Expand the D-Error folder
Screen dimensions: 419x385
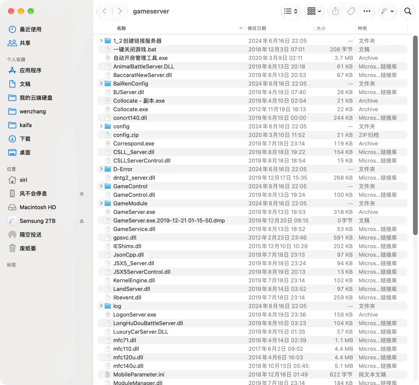pos(101,169)
